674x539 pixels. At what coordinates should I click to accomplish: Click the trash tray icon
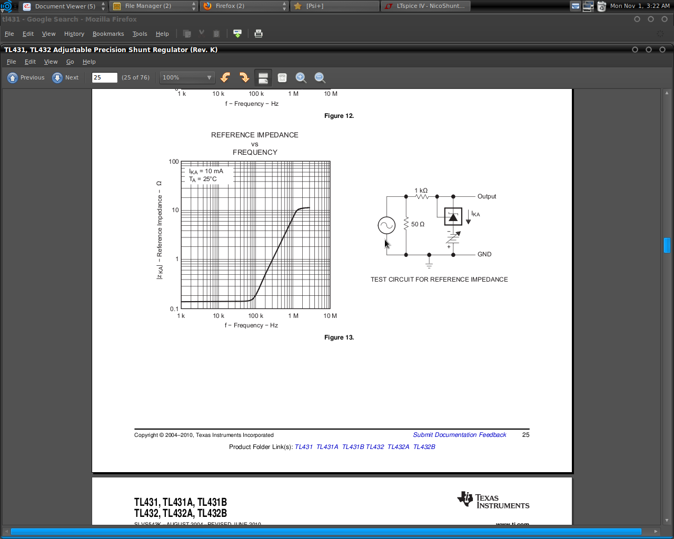tap(601, 6)
